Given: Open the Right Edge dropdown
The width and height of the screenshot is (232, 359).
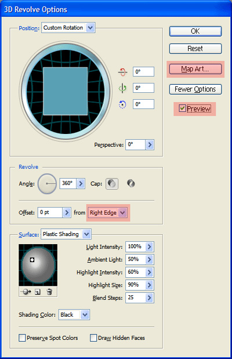Looking at the screenshot, I should [x=122, y=212].
